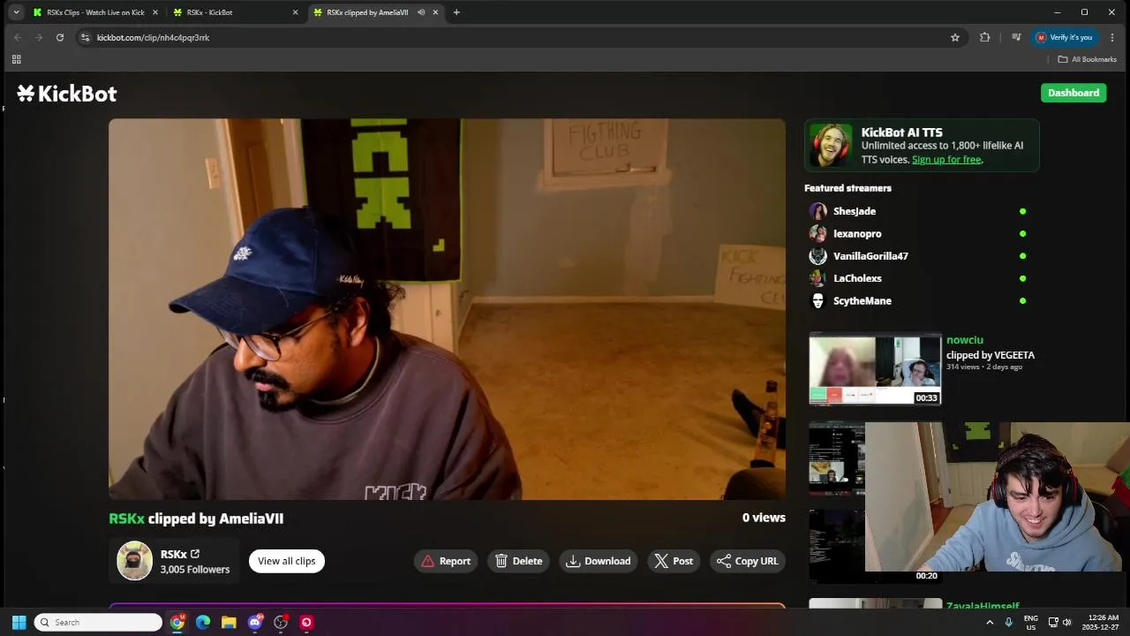
Task: Delete the clip using the trash button
Action: (x=519, y=561)
